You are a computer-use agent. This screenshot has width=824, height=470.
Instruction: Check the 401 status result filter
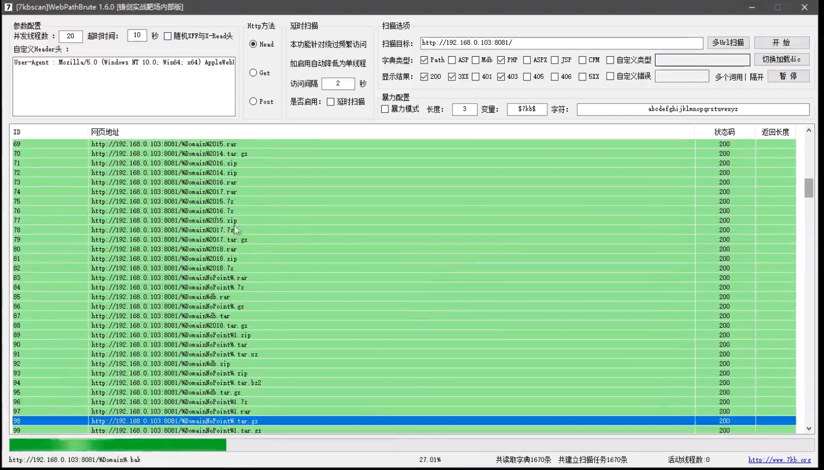click(x=475, y=77)
